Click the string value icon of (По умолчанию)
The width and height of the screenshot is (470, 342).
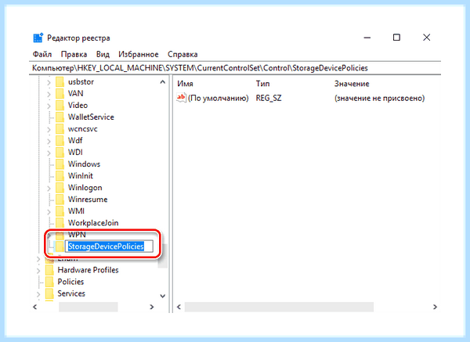(x=182, y=98)
